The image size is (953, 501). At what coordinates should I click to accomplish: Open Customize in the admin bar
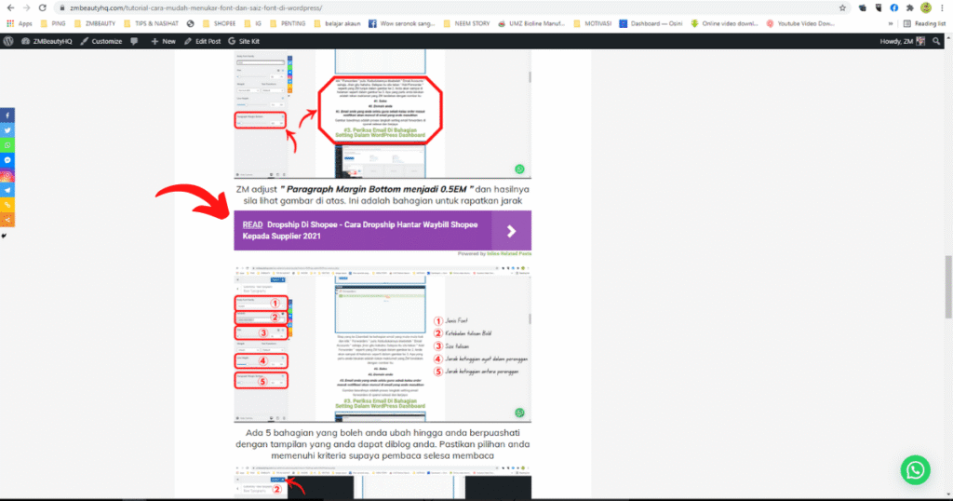tap(101, 41)
